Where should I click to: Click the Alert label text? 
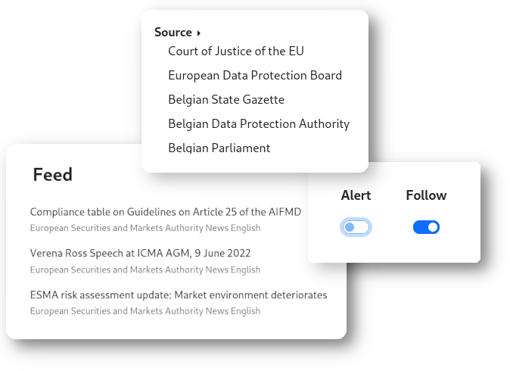(356, 195)
